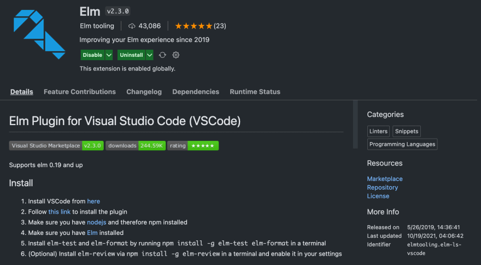Open the License resource link
481x265 pixels.
(x=378, y=196)
